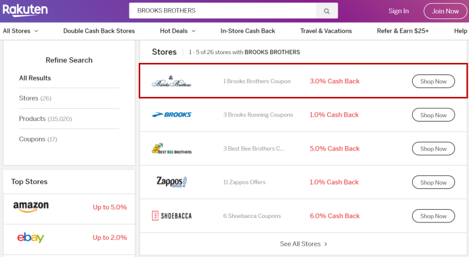The image size is (469, 257).
Task: Open the Amazon top store logo
Action: pyautogui.click(x=31, y=207)
